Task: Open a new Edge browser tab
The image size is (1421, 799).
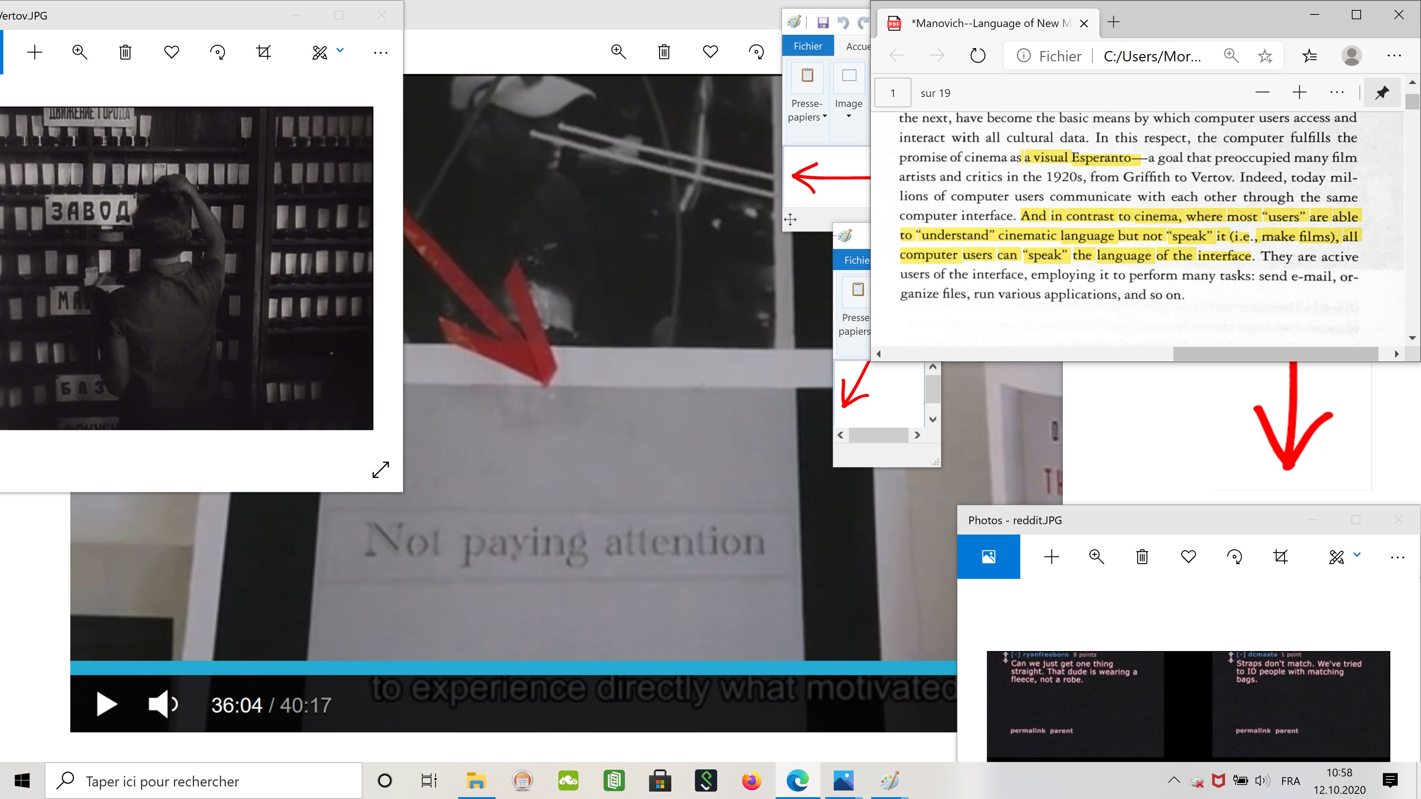Action: pos(1113,22)
